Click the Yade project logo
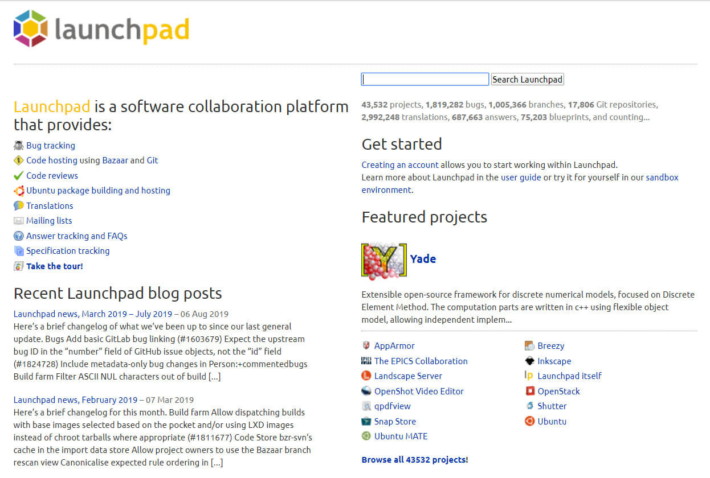Screen dimensions: 710x478 tap(384, 261)
